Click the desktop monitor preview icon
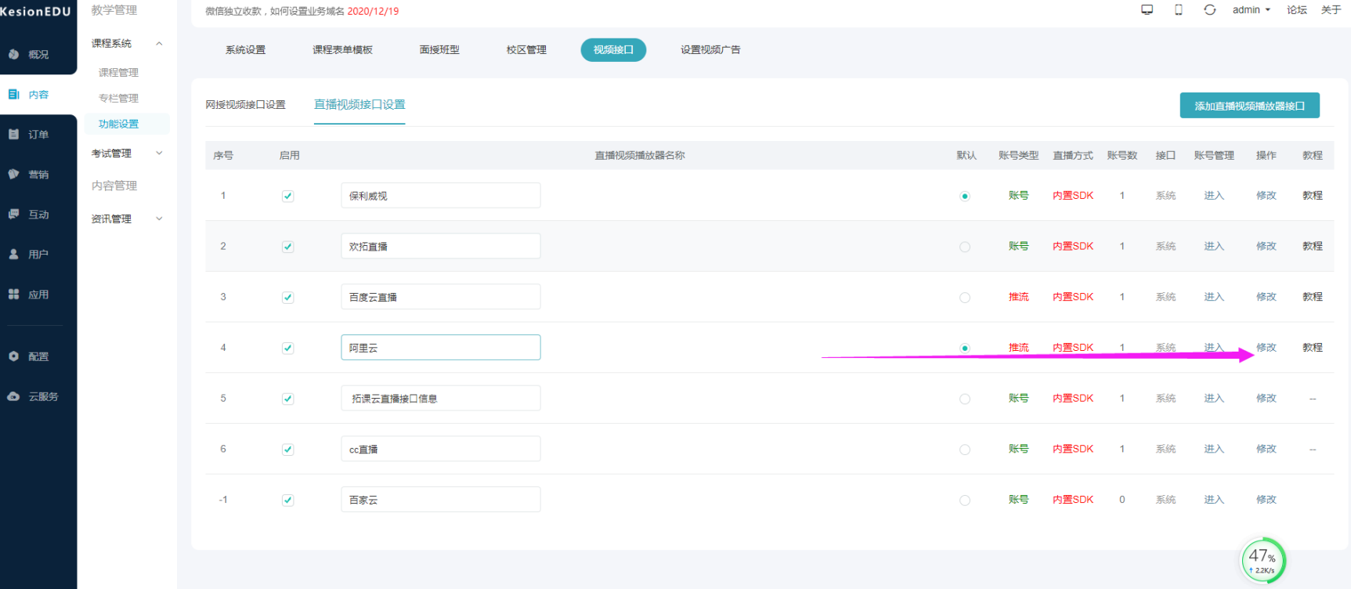Viewport: 1351px width, 589px height. [1147, 10]
